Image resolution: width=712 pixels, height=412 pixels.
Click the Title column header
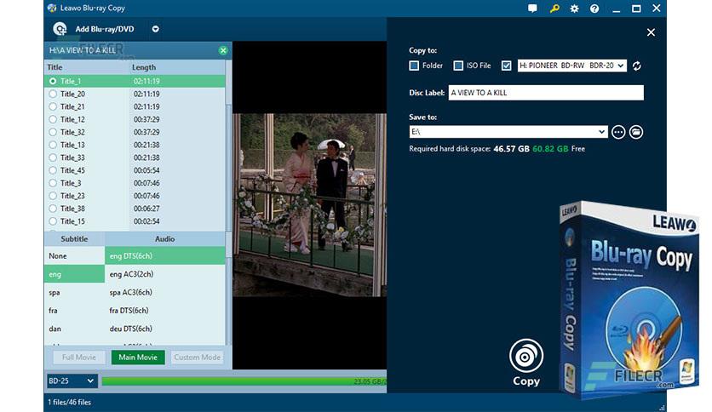[55, 67]
